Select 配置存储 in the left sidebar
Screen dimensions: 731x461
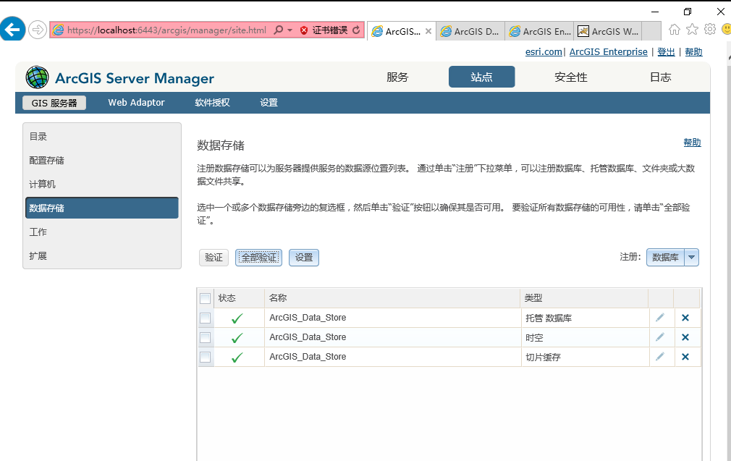(x=101, y=161)
